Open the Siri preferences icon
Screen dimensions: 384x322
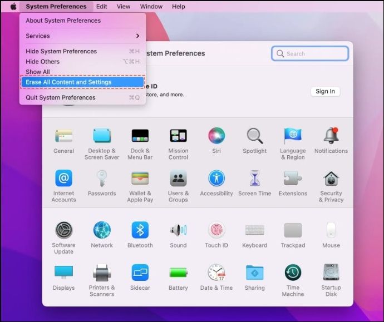point(216,136)
